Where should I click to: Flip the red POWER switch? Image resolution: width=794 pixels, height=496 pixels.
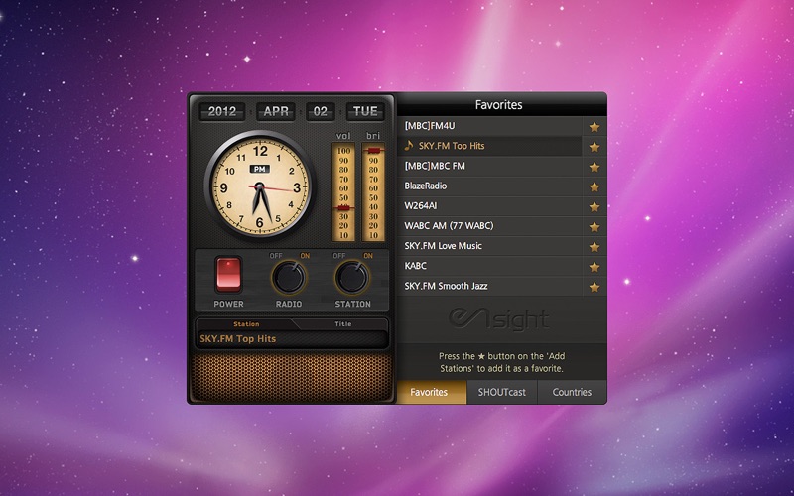228,275
